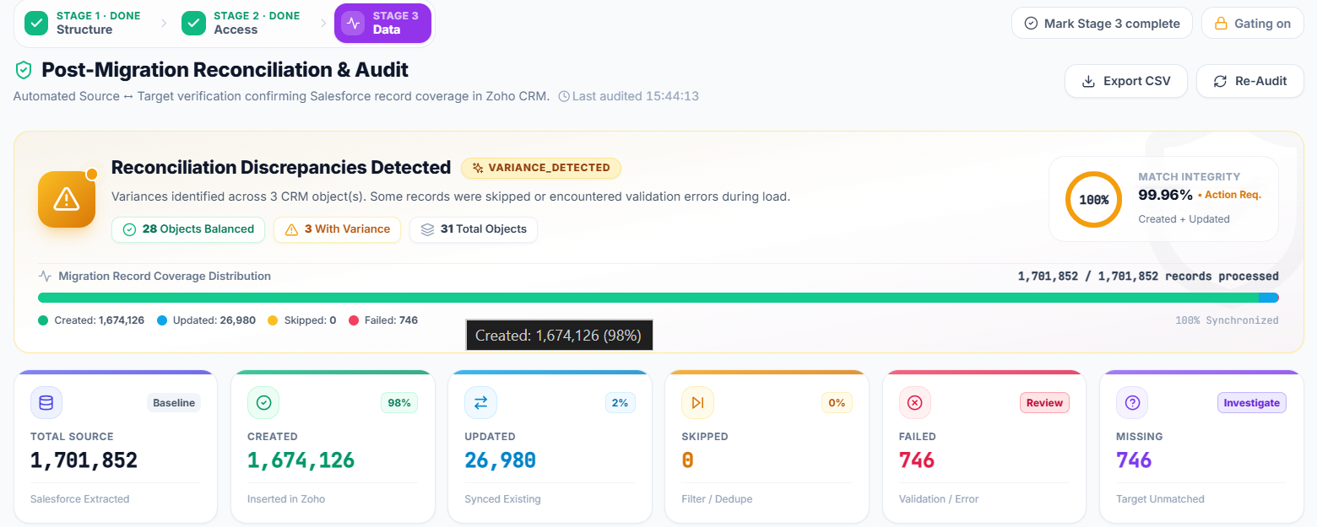Select the 28 Objects Balanced chip
The height and width of the screenshot is (527, 1317).
pyautogui.click(x=188, y=229)
